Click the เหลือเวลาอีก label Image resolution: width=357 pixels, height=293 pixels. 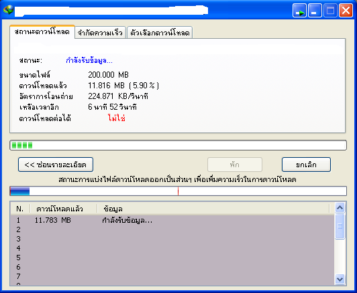(39, 107)
